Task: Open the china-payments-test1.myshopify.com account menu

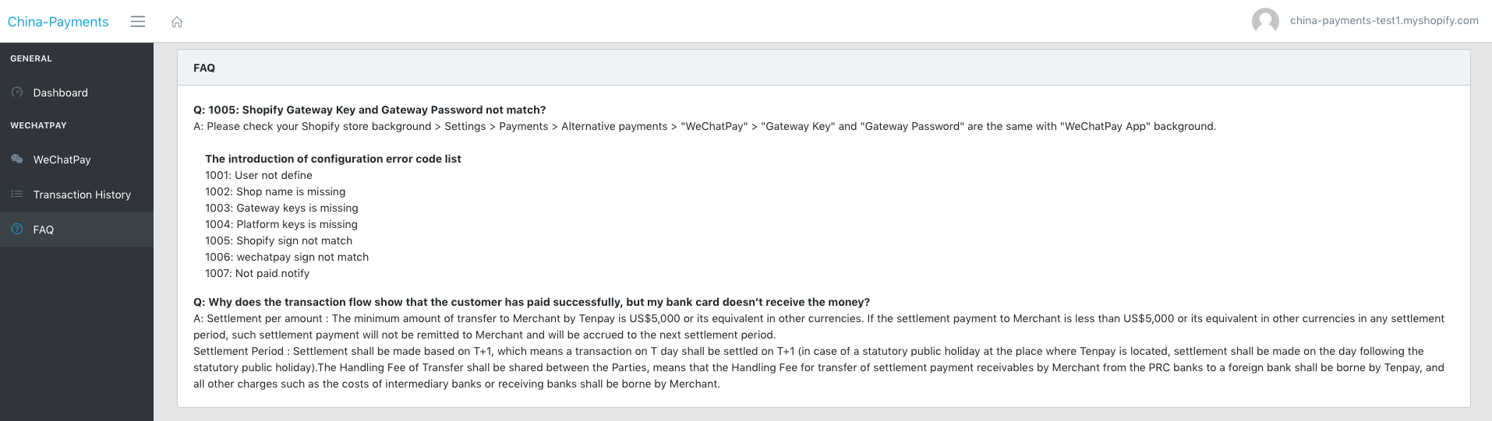Action: pos(1384,21)
